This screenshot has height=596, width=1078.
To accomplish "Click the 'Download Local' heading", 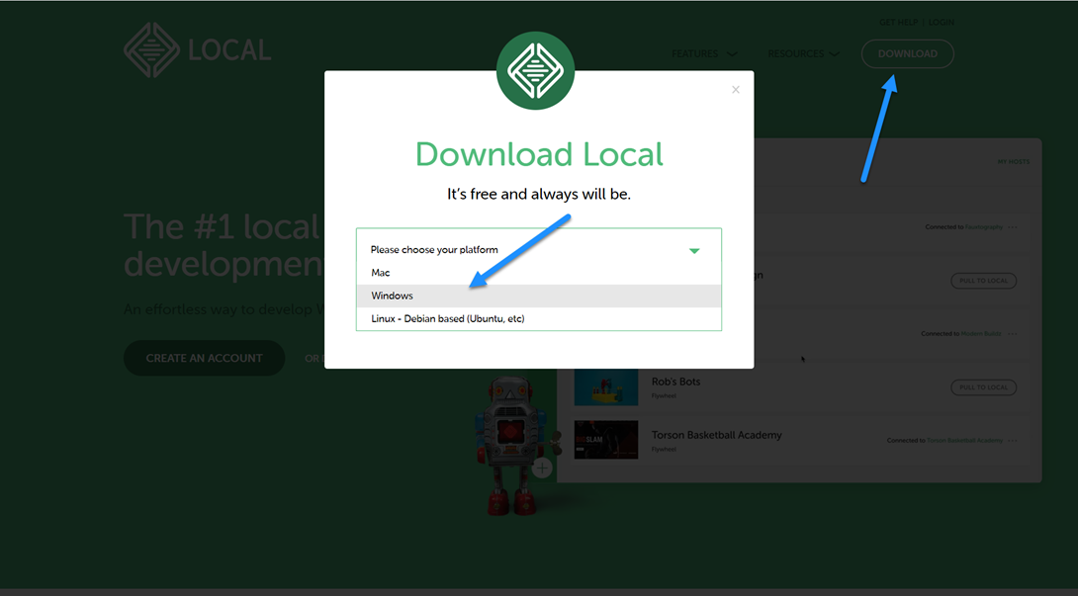I will tap(539, 154).
